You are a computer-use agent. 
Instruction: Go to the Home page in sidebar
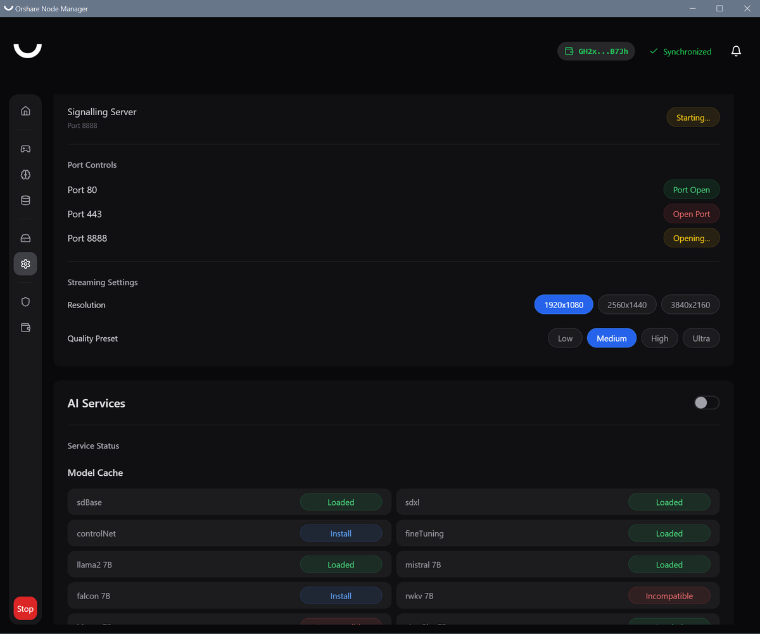(x=25, y=111)
